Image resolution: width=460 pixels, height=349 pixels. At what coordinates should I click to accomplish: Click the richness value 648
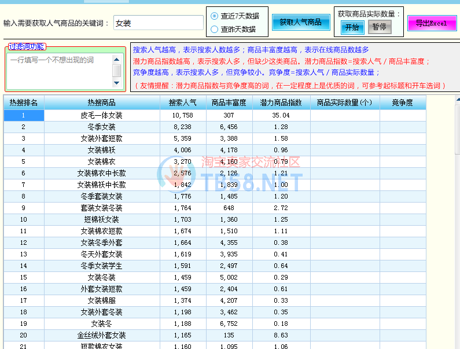click(229, 208)
